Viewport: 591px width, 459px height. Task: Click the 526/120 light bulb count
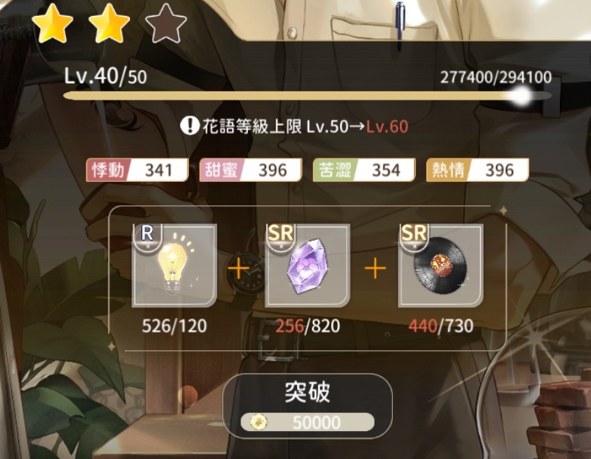click(174, 326)
